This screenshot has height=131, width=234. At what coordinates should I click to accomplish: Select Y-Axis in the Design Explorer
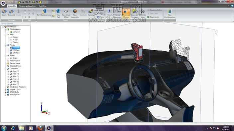coord(15,40)
